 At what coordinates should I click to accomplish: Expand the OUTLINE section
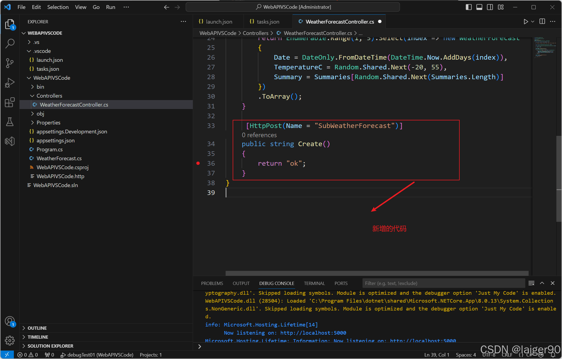[37, 328]
